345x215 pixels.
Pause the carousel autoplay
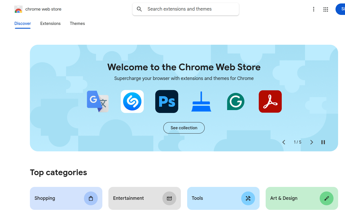coord(323,142)
